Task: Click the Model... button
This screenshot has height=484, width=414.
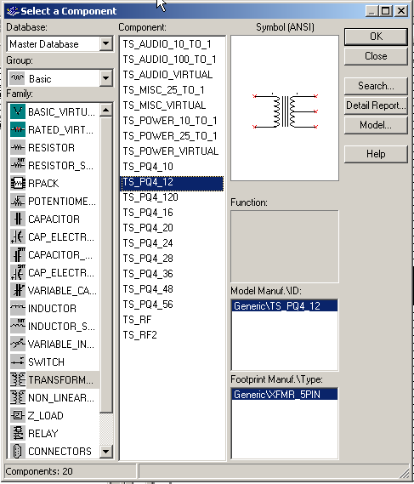Action: (376, 125)
